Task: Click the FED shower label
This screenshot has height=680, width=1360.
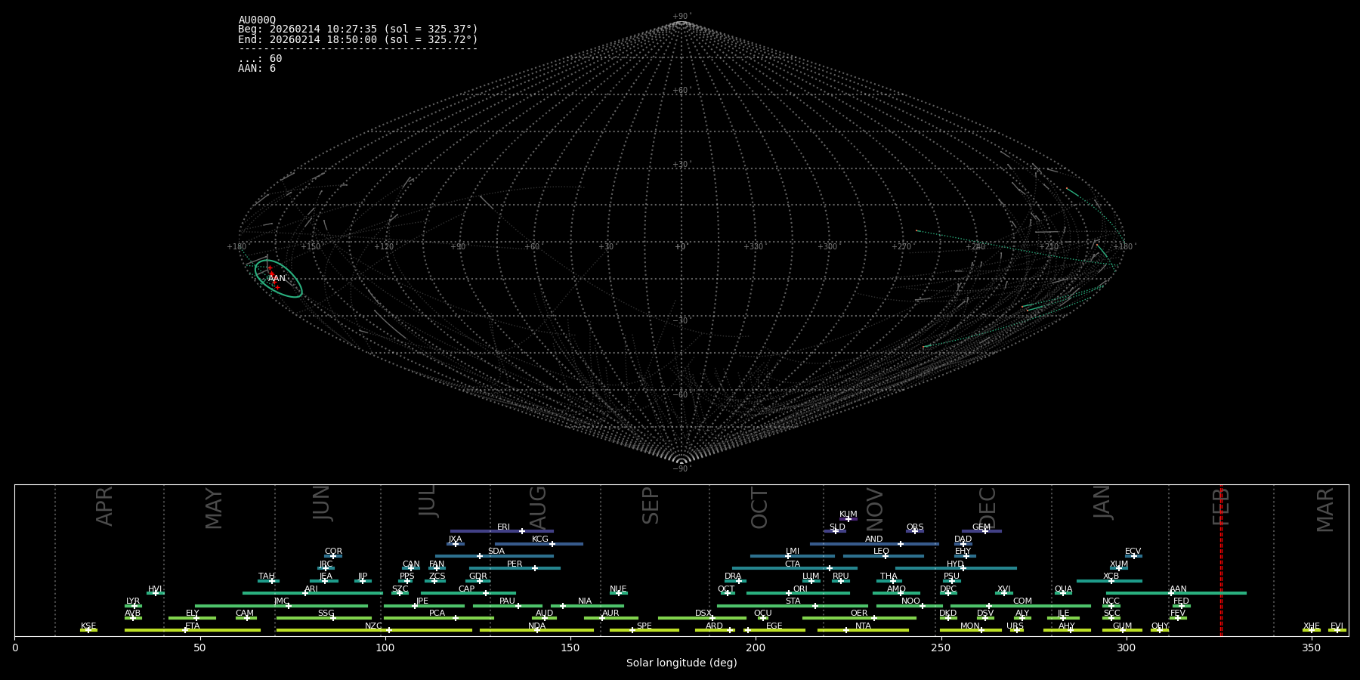Action: coord(1181,601)
